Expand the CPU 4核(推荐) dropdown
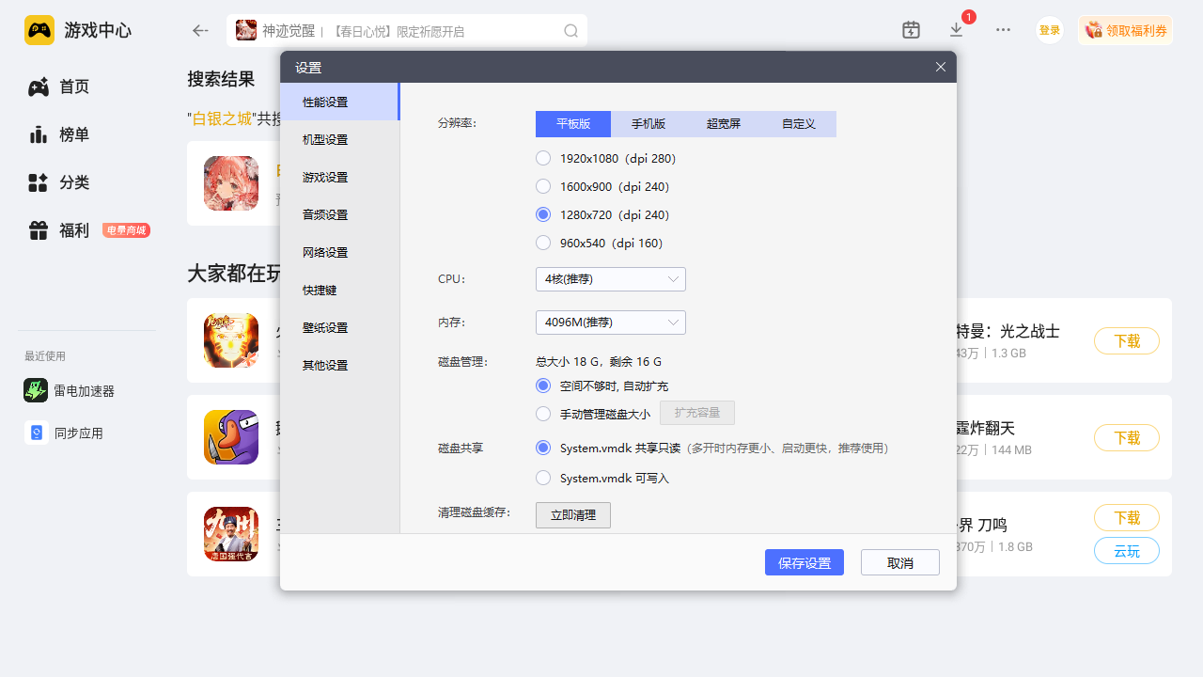Screen dimensions: 1203x677 click(610, 279)
